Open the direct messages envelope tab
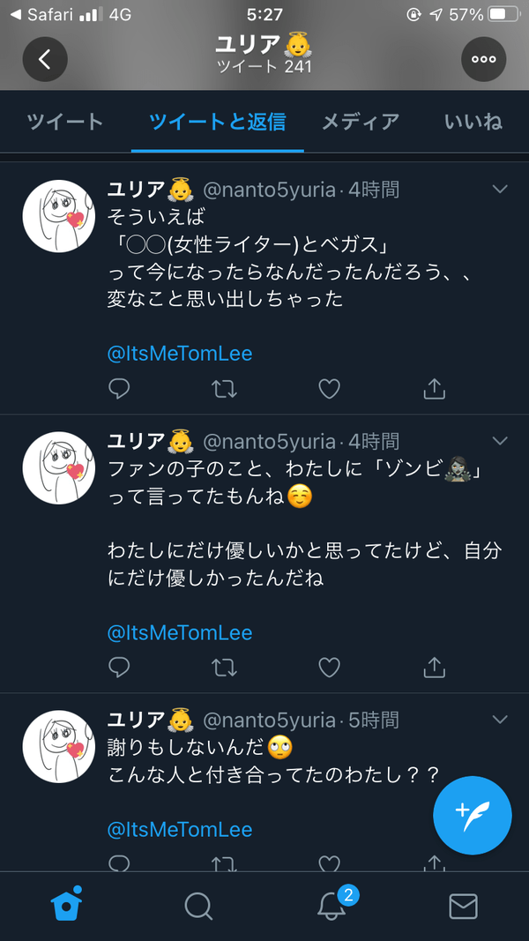 (x=463, y=906)
